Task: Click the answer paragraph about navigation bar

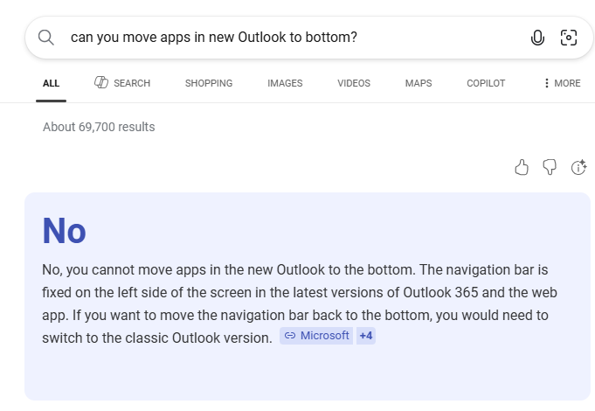Action: point(300,304)
